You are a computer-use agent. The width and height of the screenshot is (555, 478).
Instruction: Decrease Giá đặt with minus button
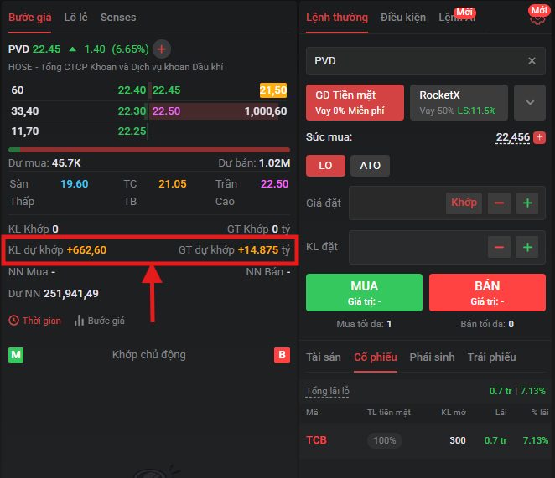pyautogui.click(x=500, y=203)
